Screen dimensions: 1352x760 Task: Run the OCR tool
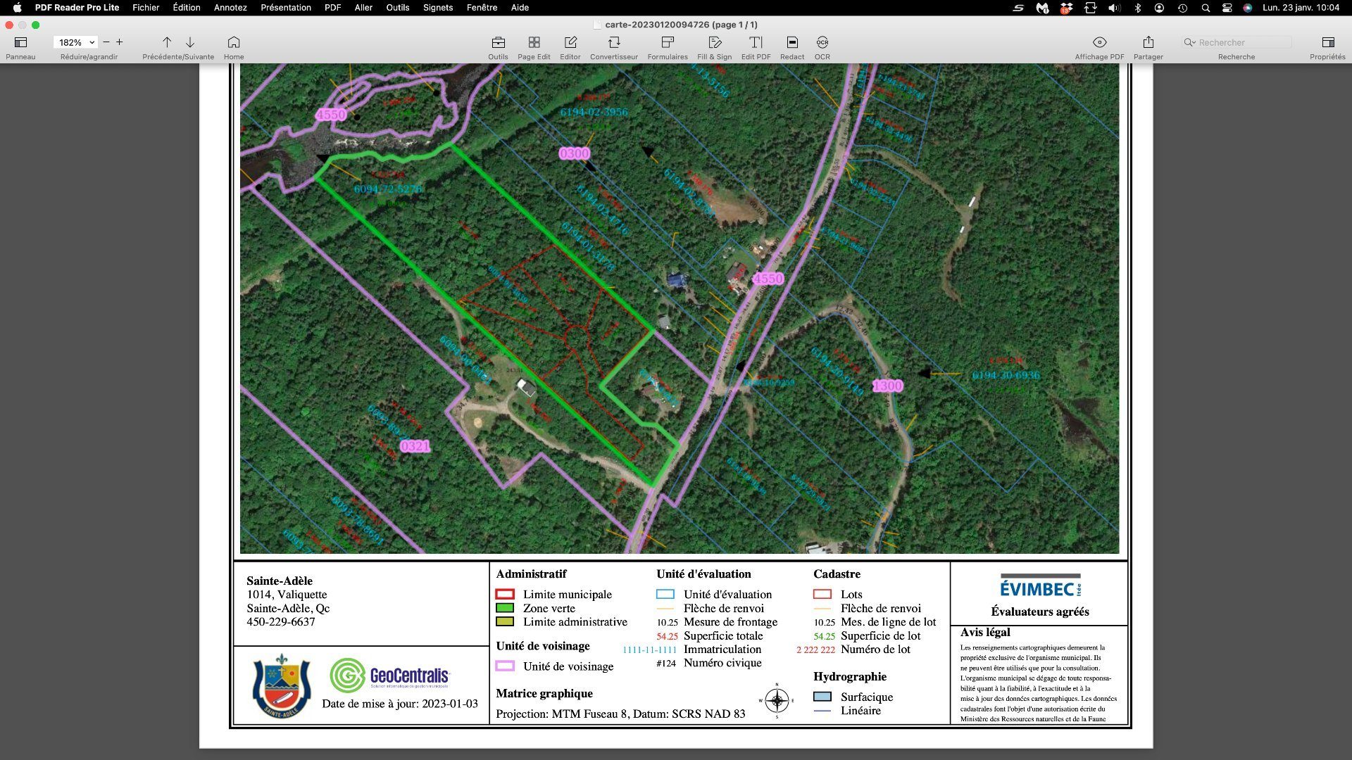[x=822, y=42]
